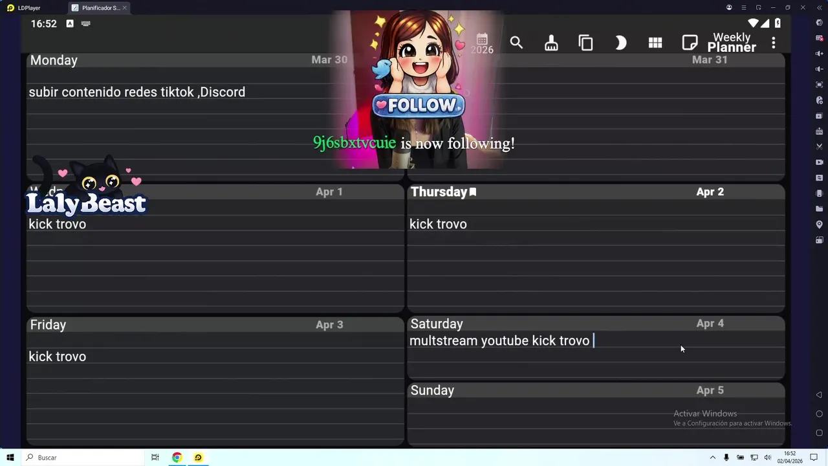
Task: Click the scissors screenshot icon
Action: [820, 147]
